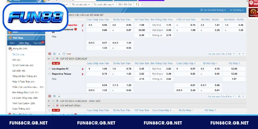Open the (50 / 50) Giải filter
The width and height of the screenshot is (258, 129).
[125, 5]
